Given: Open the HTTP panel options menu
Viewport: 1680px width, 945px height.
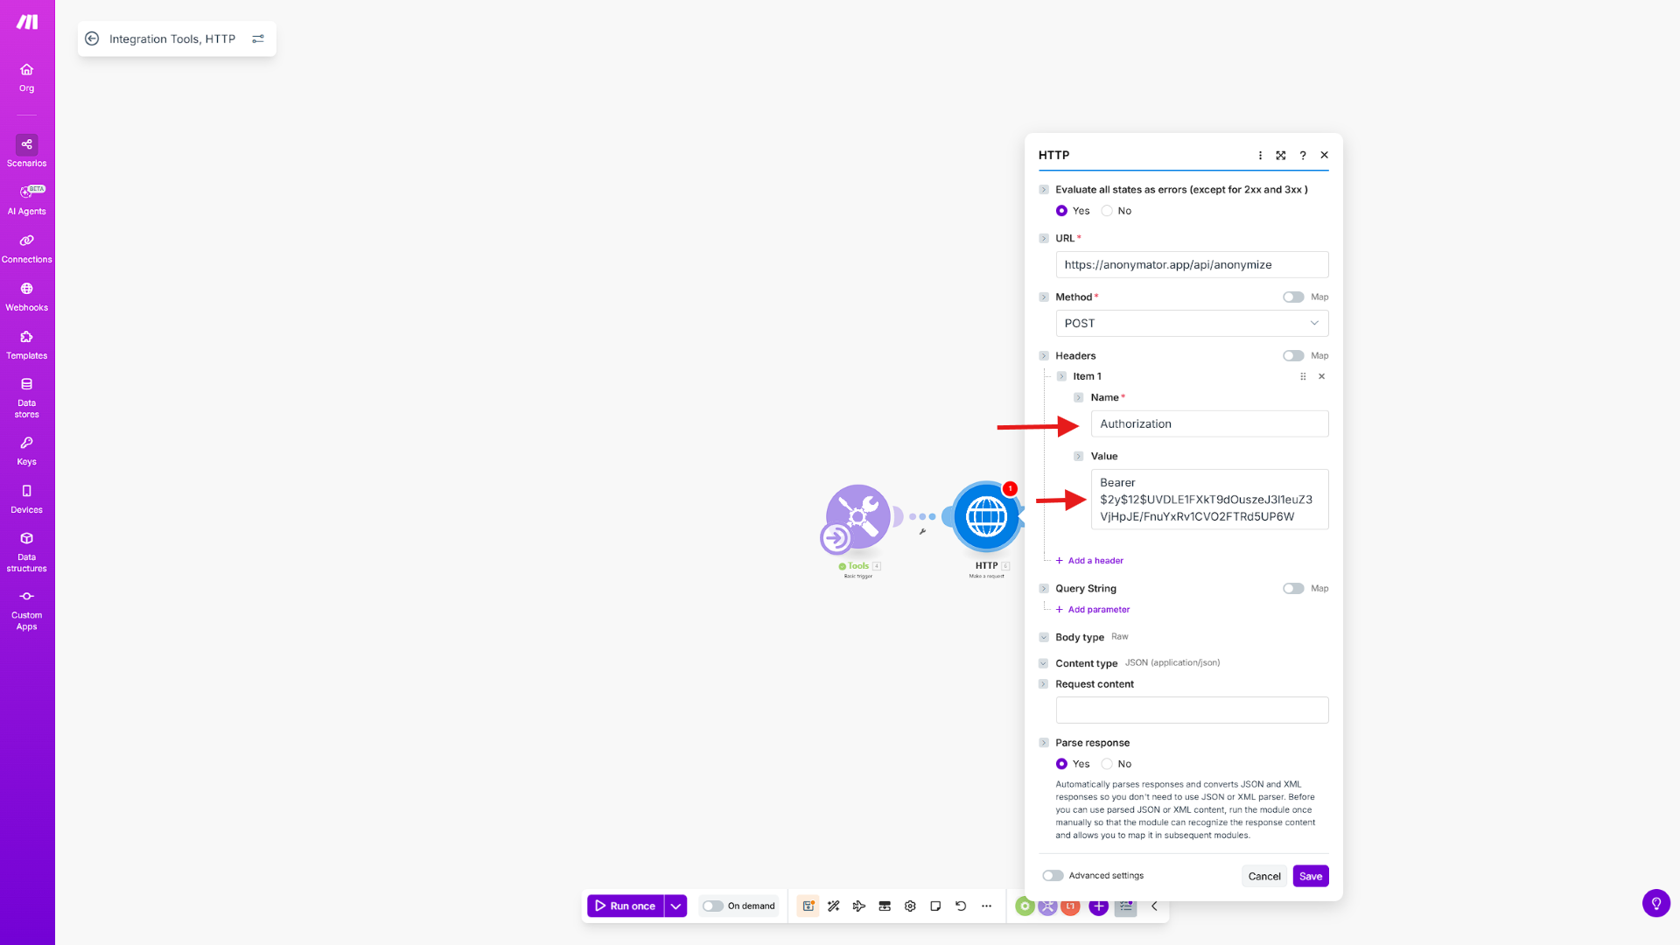Looking at the screenshot, I should pyautogui.click(x=1260, y=155).
